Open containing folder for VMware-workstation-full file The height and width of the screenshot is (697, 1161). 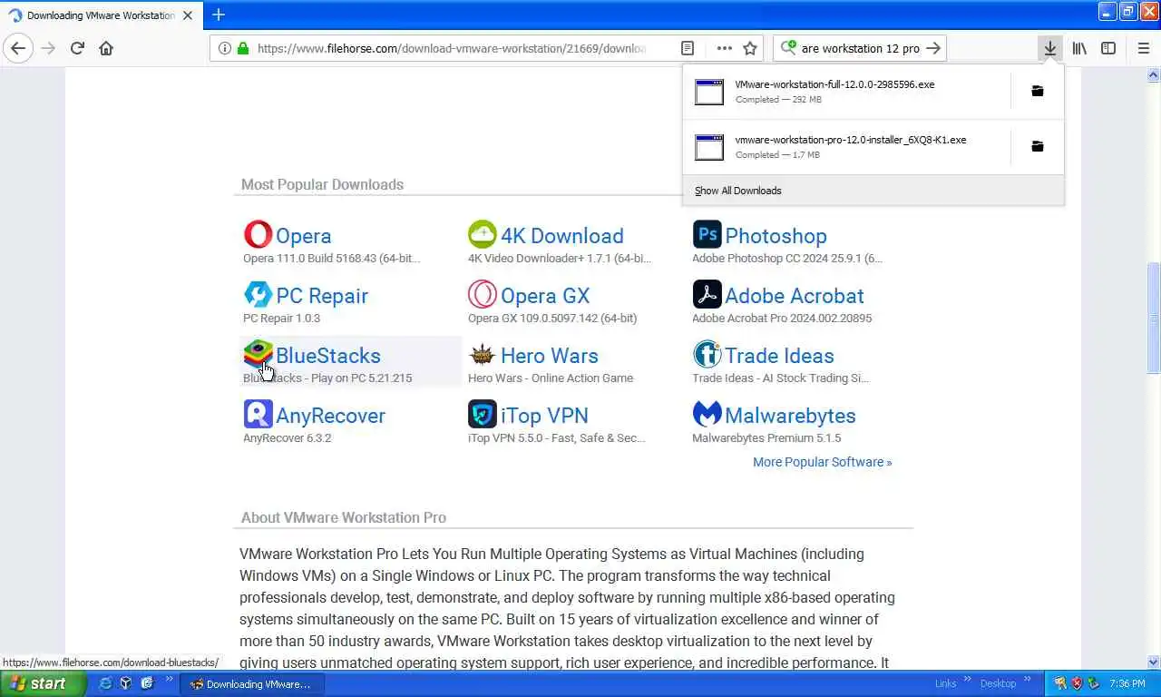pyautogui.click(x=1038, y=91)
